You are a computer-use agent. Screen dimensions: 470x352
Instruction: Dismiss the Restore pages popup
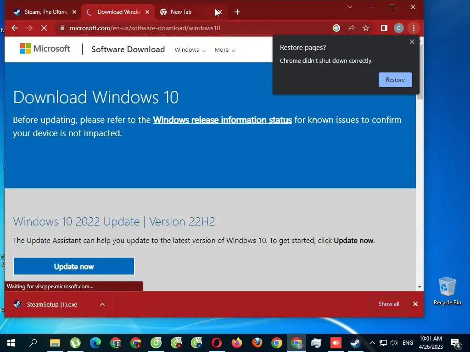coord(412,42)
